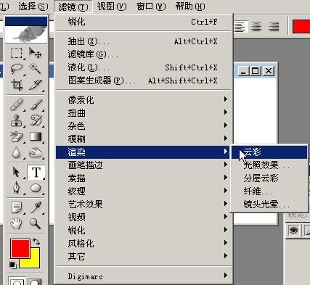Select the Ellipse shape tool
The width and height of the screenshot is (310, 285).
pos(36,188)
